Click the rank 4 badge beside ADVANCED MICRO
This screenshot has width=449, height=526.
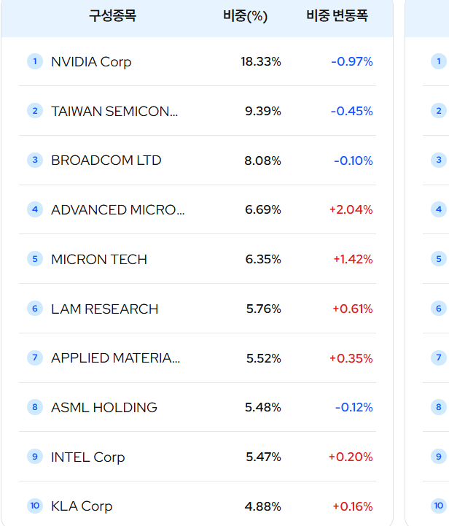click(34, 209)
